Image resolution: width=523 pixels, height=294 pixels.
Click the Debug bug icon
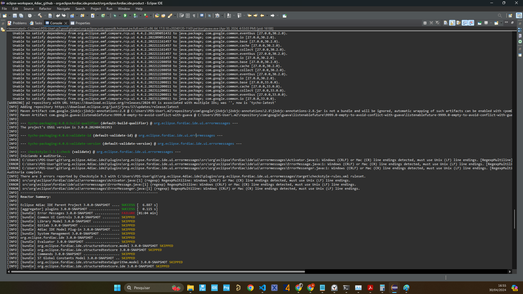point(115,16)
